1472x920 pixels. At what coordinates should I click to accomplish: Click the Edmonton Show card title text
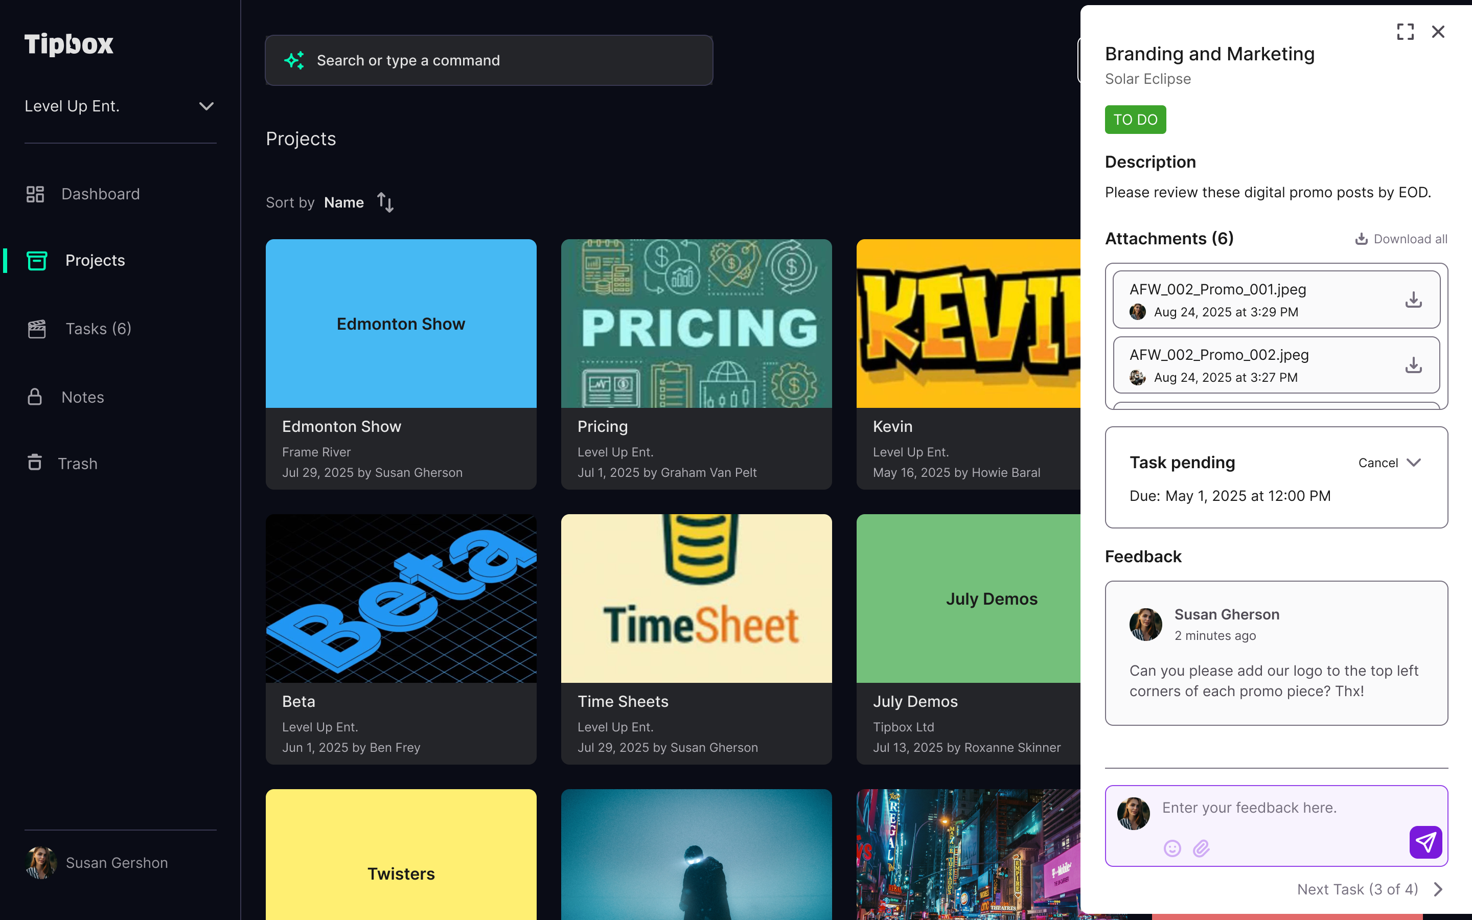click(342, 427)
